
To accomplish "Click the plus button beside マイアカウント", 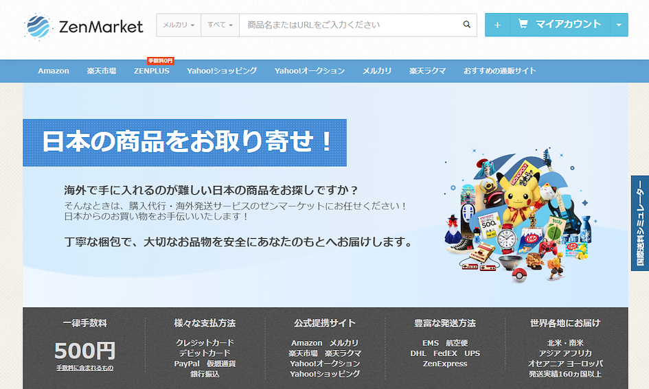I will [497, 25].
